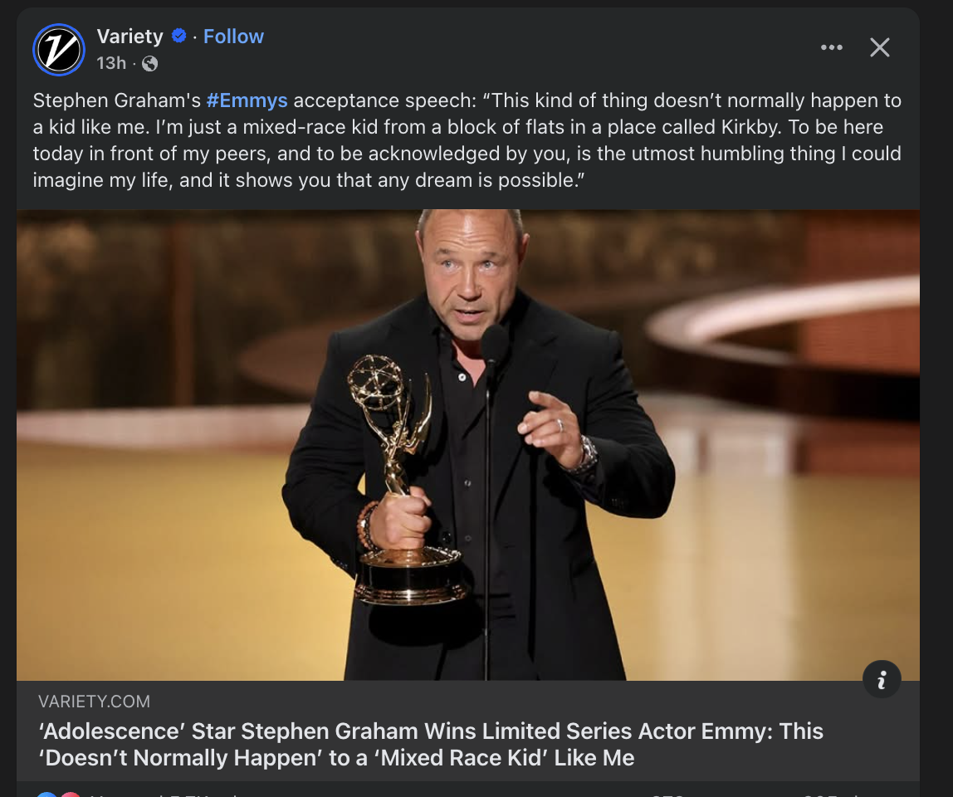
Task: Click the blue verified badge beside Variety
Action: click(178, 37)
